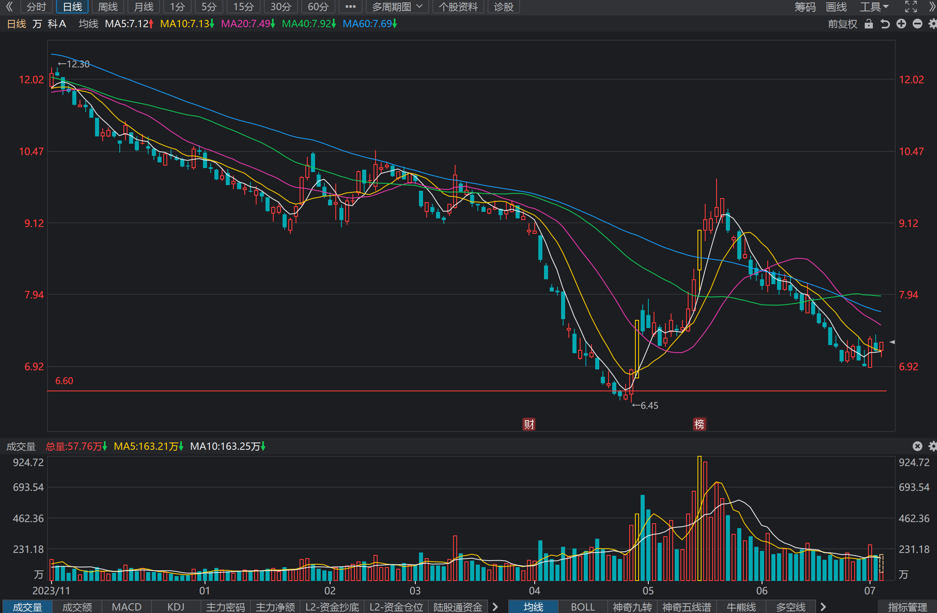Open 指标管理 indicator management

tap(907, 607)
